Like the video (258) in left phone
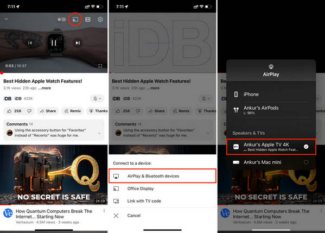The width and height of the screenshot is (325, 233). pyautogui.click(x=14, y=111)
